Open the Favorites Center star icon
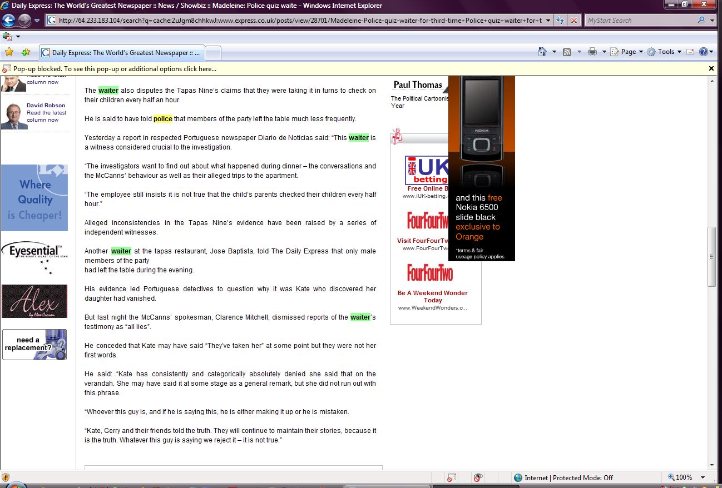Screen dimensions: 722x488 click(9, 52)
